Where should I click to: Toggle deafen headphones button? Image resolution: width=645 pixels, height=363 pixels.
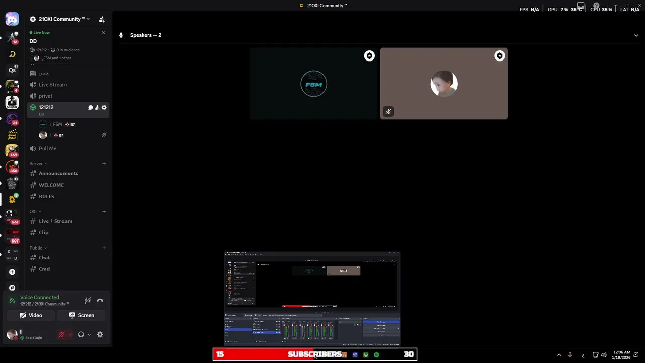tap(81, 334)
